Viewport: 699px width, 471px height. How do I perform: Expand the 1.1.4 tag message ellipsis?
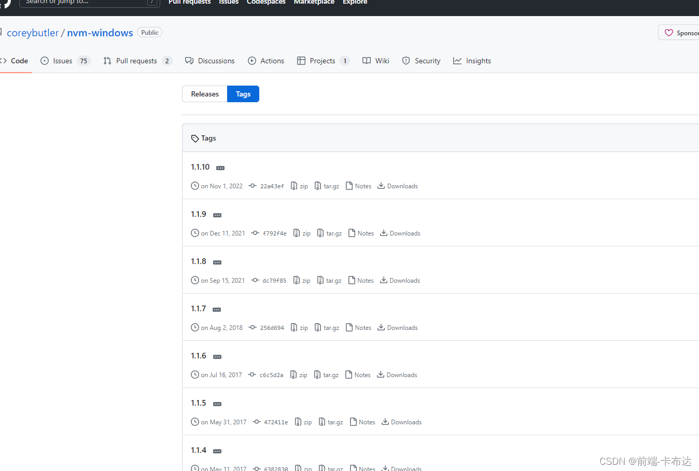(x=217, y=451)
